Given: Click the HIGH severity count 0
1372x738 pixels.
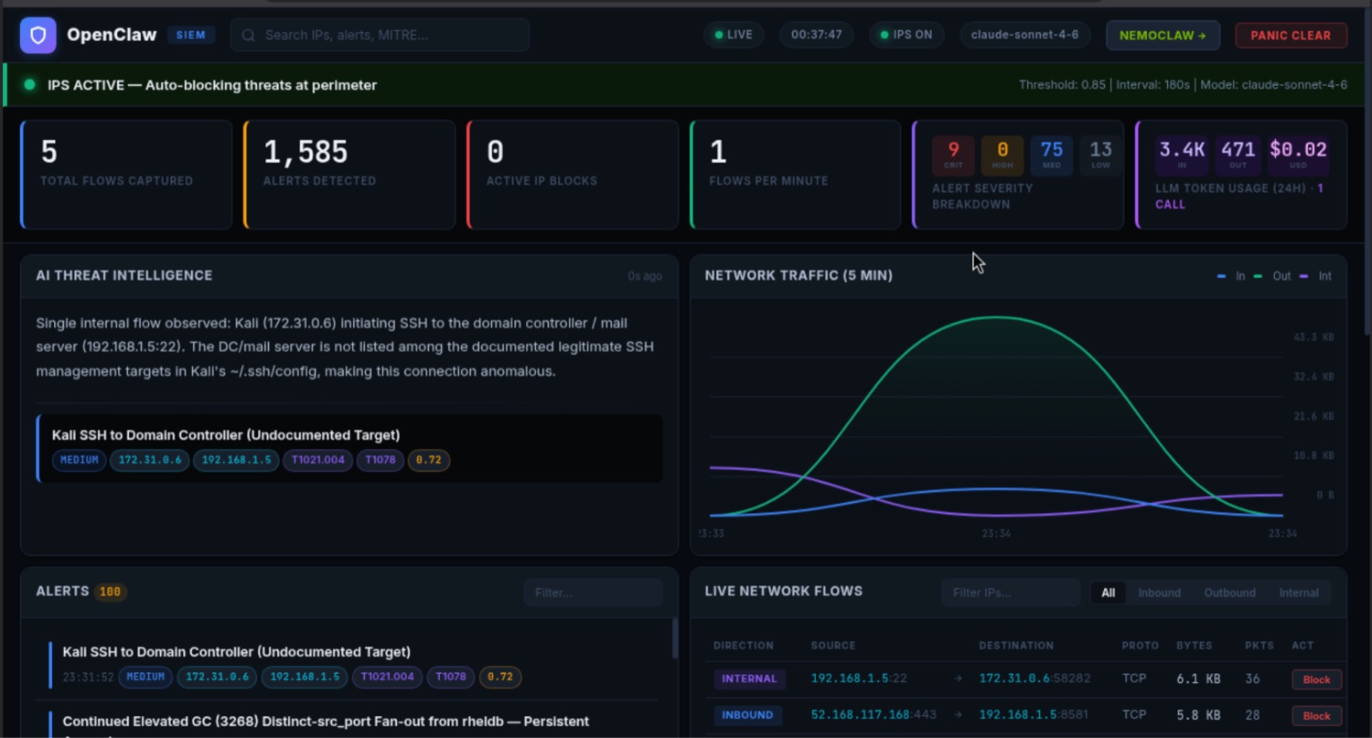Looking at the screenshot, I should tap(1002, 155).
